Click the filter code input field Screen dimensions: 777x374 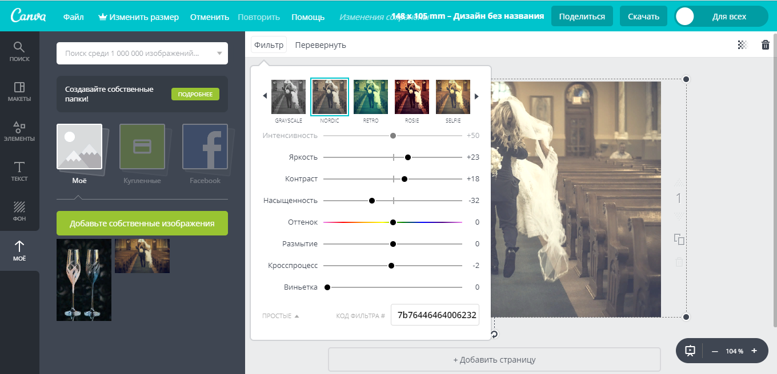click(x=435, y=315)
